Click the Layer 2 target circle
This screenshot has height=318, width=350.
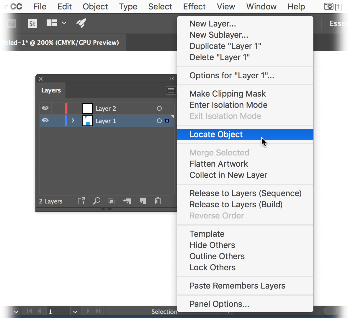click(x=159, y=108)
